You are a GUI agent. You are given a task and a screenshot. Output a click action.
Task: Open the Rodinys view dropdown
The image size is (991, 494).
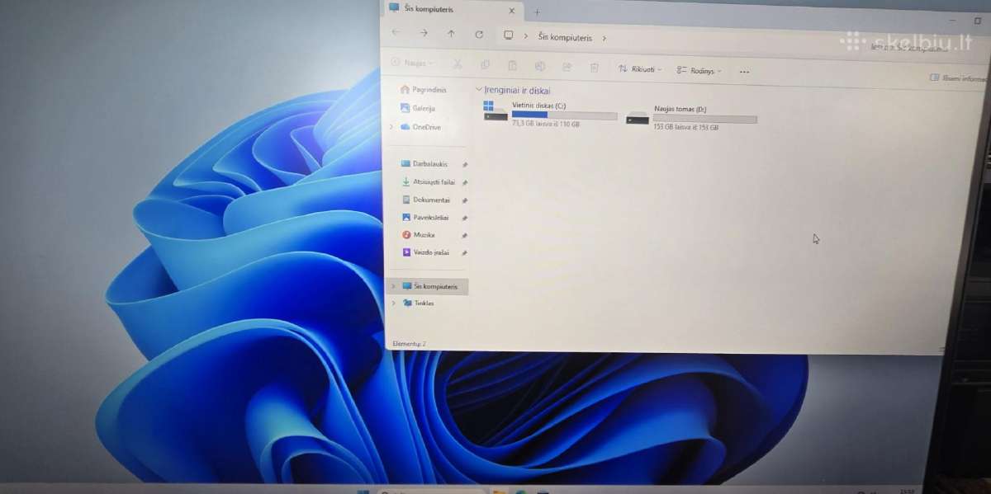699,71
